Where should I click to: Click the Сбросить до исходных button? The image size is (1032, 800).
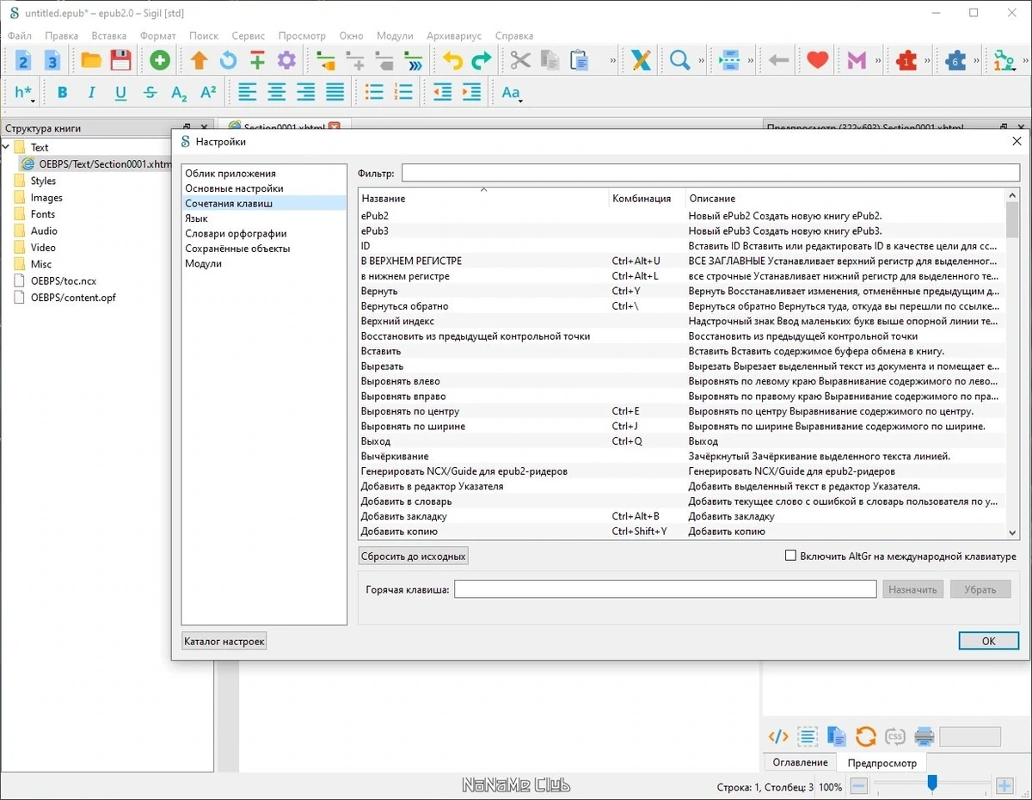[414, 557]
